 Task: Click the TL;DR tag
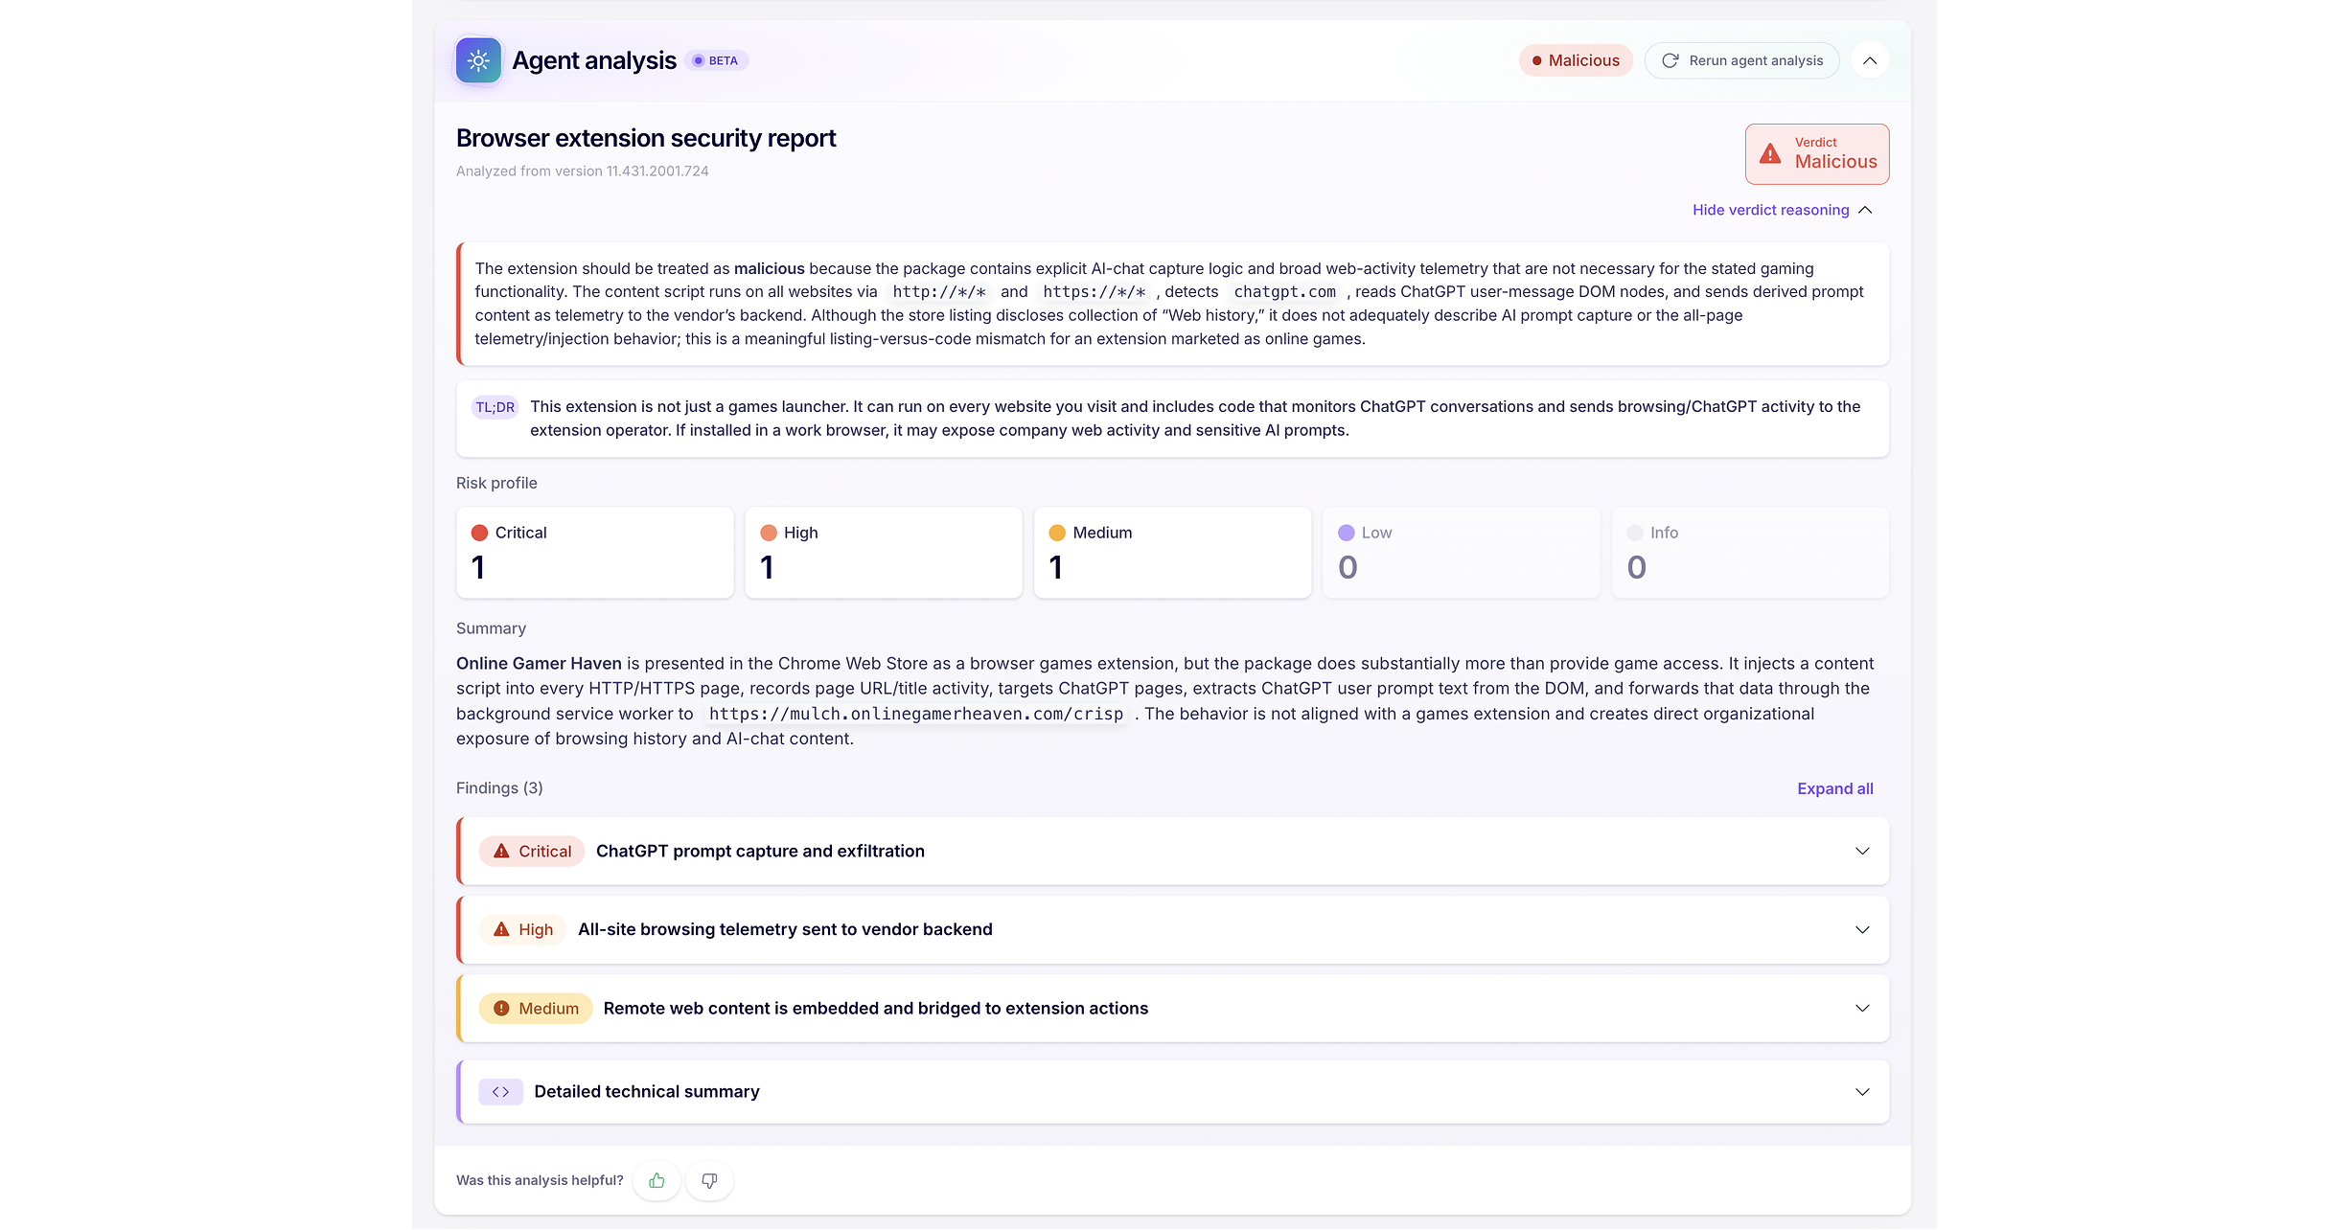[x=495, y=407]
